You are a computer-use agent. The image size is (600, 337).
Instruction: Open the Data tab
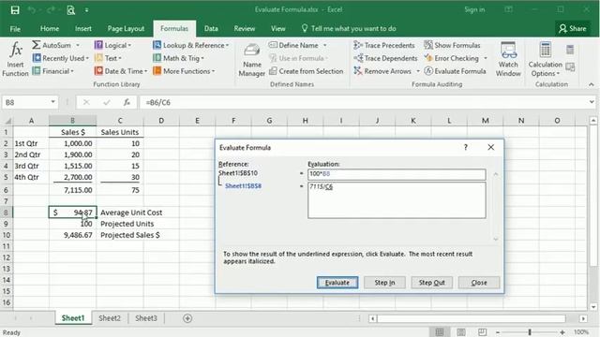point(211,29)
